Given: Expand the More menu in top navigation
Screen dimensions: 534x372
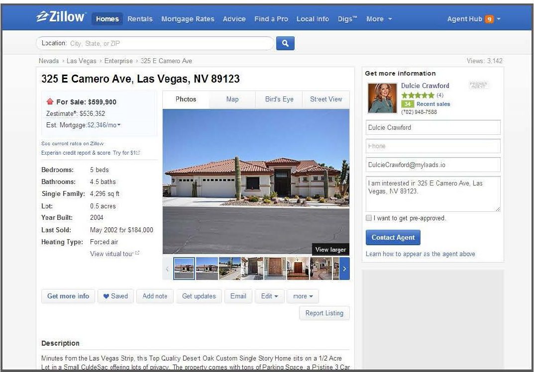Looking at the screenshot, I should (379, 19).
